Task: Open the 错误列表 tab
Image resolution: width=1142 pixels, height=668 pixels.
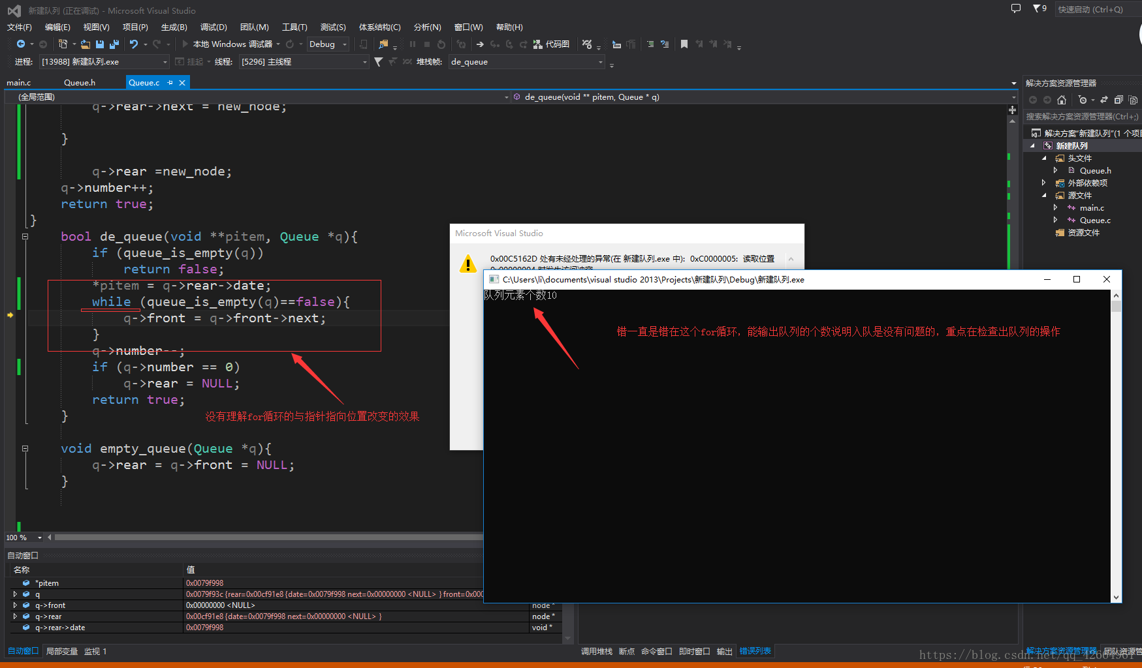Action: click(x=755, y=651)
